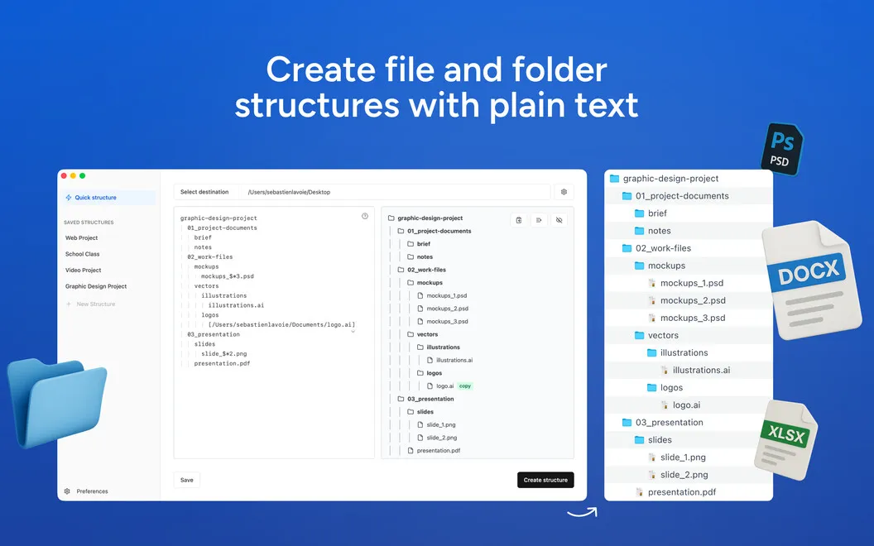
Task: Select mockups_1.psd file in the preview tree
Action: [446, 296]
